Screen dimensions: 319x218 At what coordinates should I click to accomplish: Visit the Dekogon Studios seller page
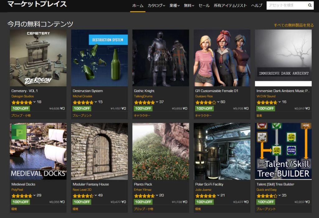22,96
